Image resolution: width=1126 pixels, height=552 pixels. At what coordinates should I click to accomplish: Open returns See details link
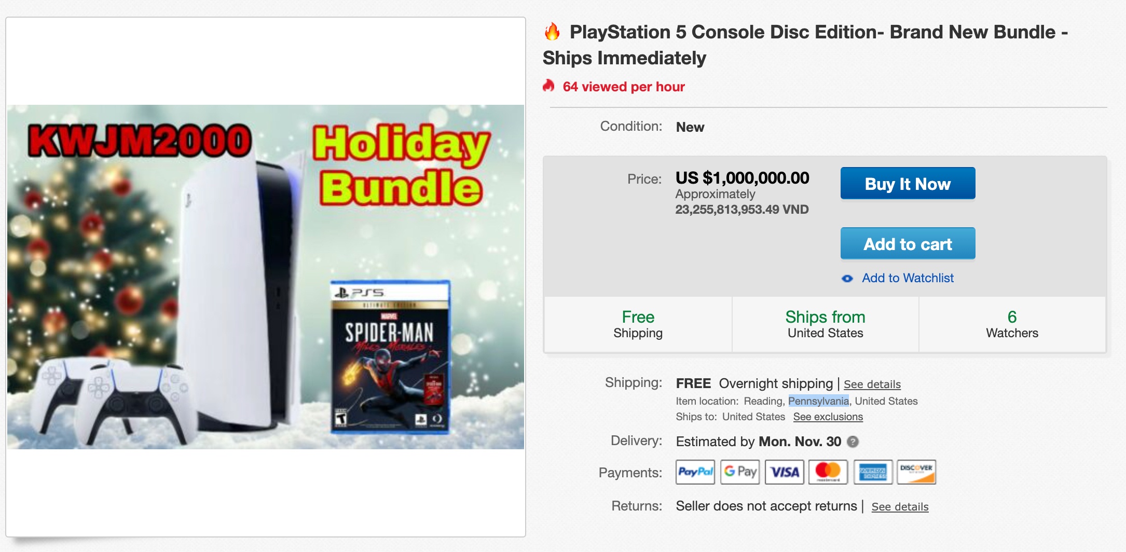click(x=900, y=507)
